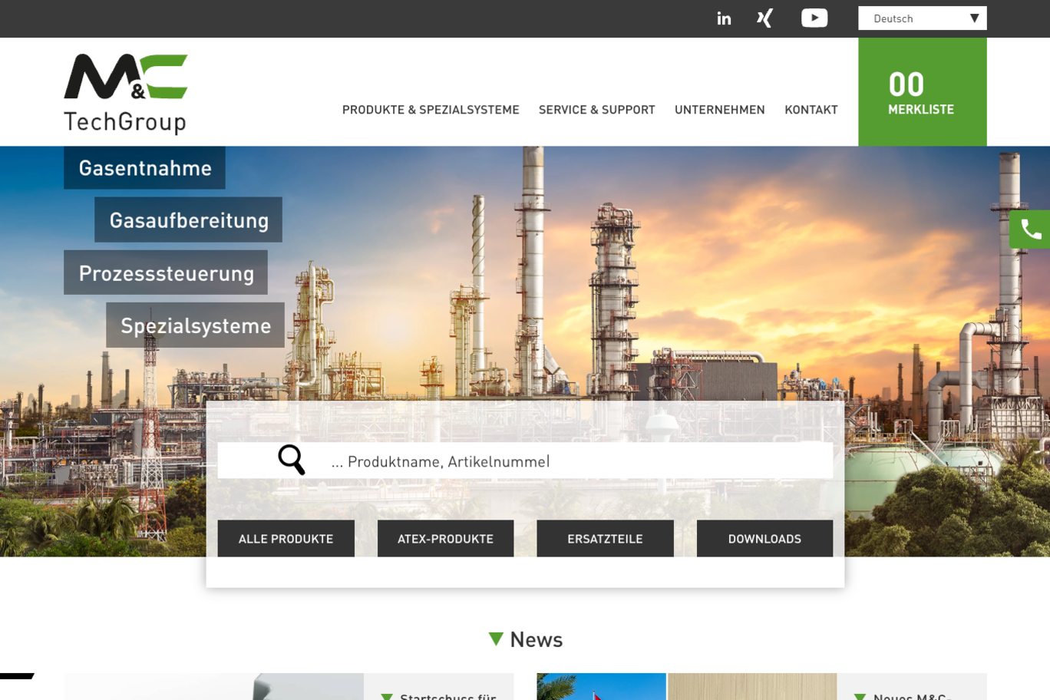Go to the Kontakt page
The image size is (1050, 700).
coord(811,110)
